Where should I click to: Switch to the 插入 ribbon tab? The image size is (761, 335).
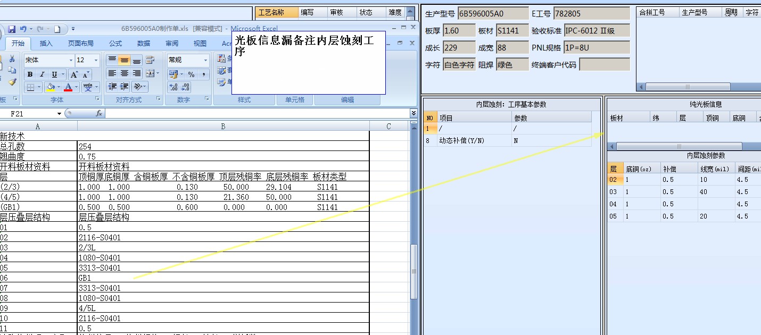46,44
